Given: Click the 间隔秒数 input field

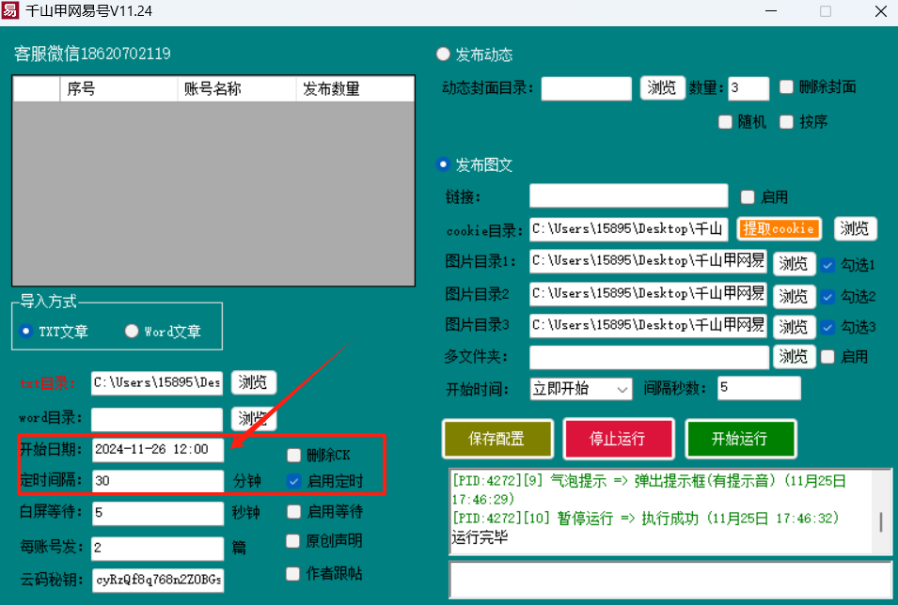Looking at the screenshot, I should (x=760, y=388).
